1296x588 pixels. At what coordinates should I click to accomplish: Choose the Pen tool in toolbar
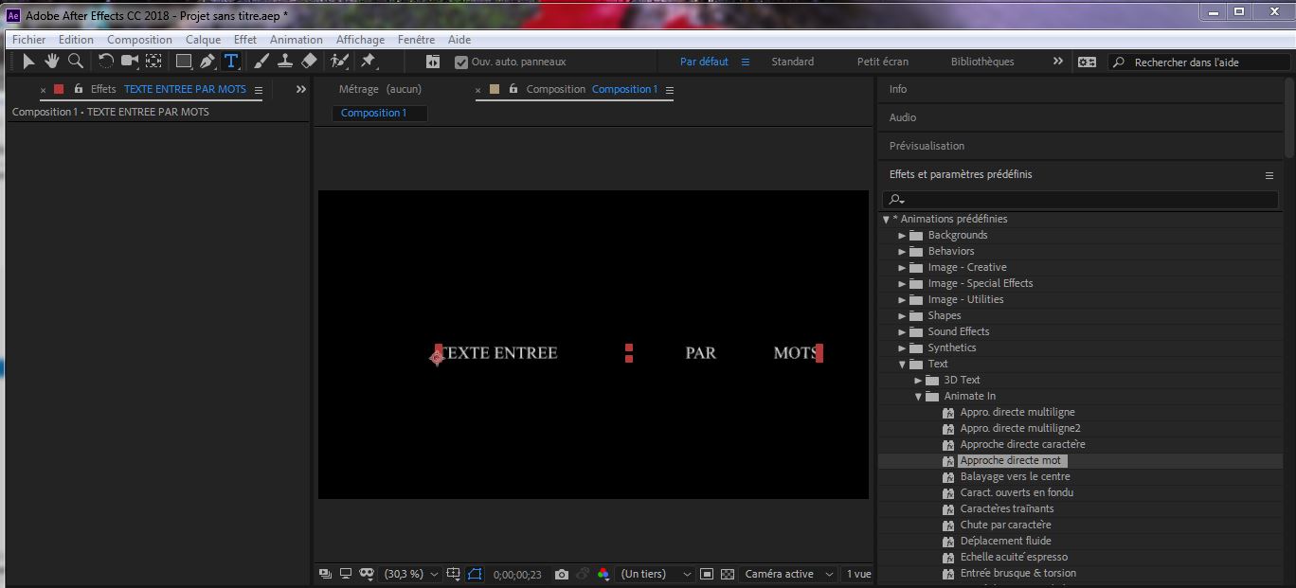(x=207, y=62)
